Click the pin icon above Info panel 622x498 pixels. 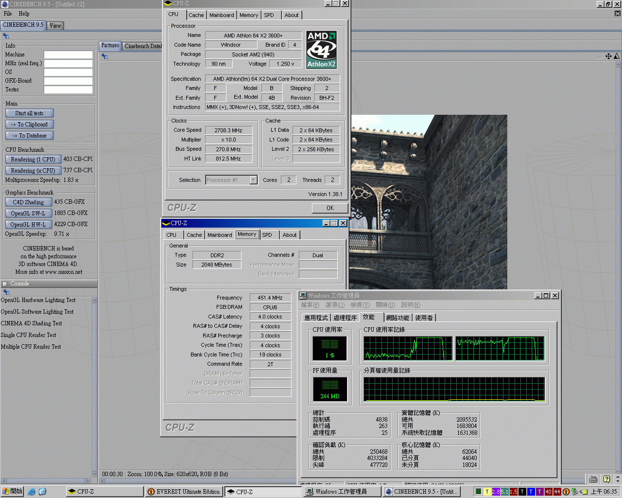pyautogui.click(x=6, y=36)
